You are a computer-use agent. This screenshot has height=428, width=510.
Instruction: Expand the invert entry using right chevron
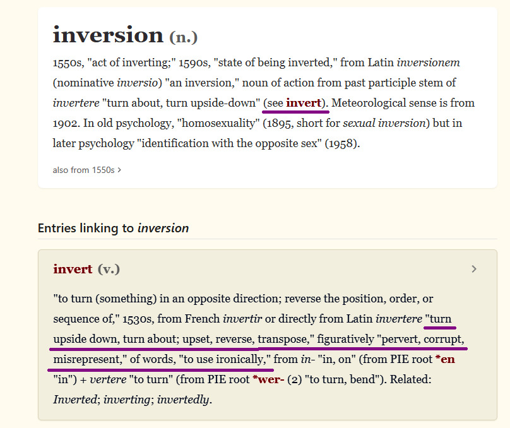click(474, 270)
